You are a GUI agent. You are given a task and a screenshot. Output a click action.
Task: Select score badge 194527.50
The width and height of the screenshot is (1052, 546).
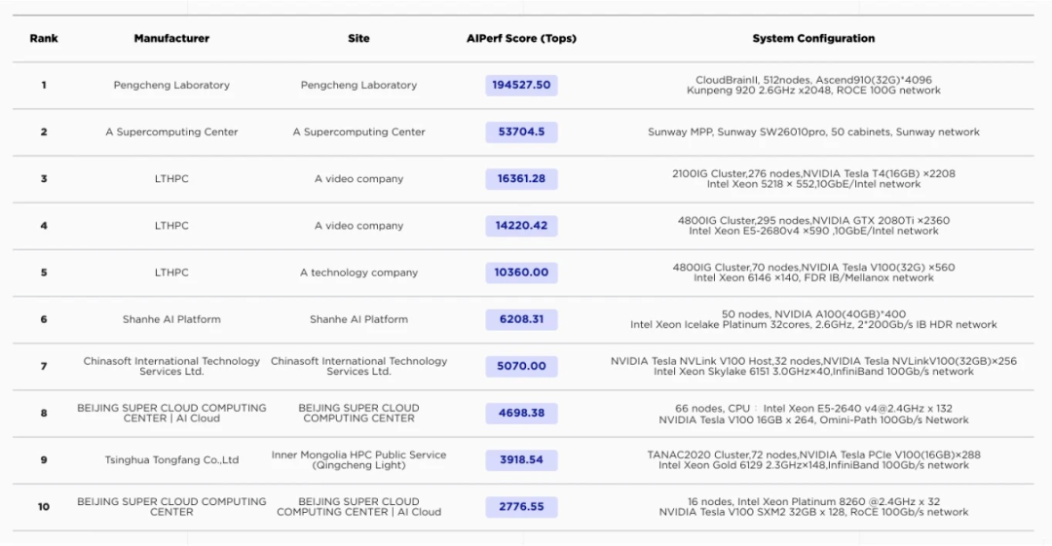[521, 86]
